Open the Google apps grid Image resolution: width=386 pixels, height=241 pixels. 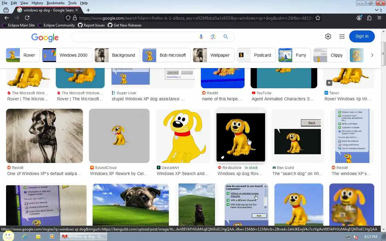point(342,36)
